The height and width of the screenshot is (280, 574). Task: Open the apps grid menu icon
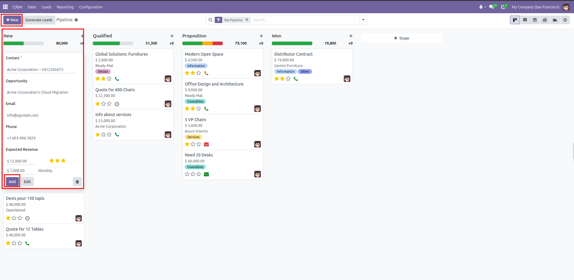pyautogui.click(x=5, y=7)
